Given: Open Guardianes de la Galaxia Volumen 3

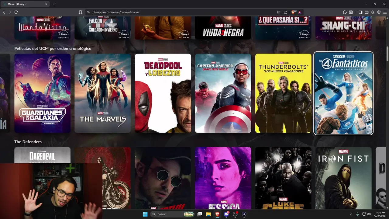Looking at the screenshot, I should point(43,93).
